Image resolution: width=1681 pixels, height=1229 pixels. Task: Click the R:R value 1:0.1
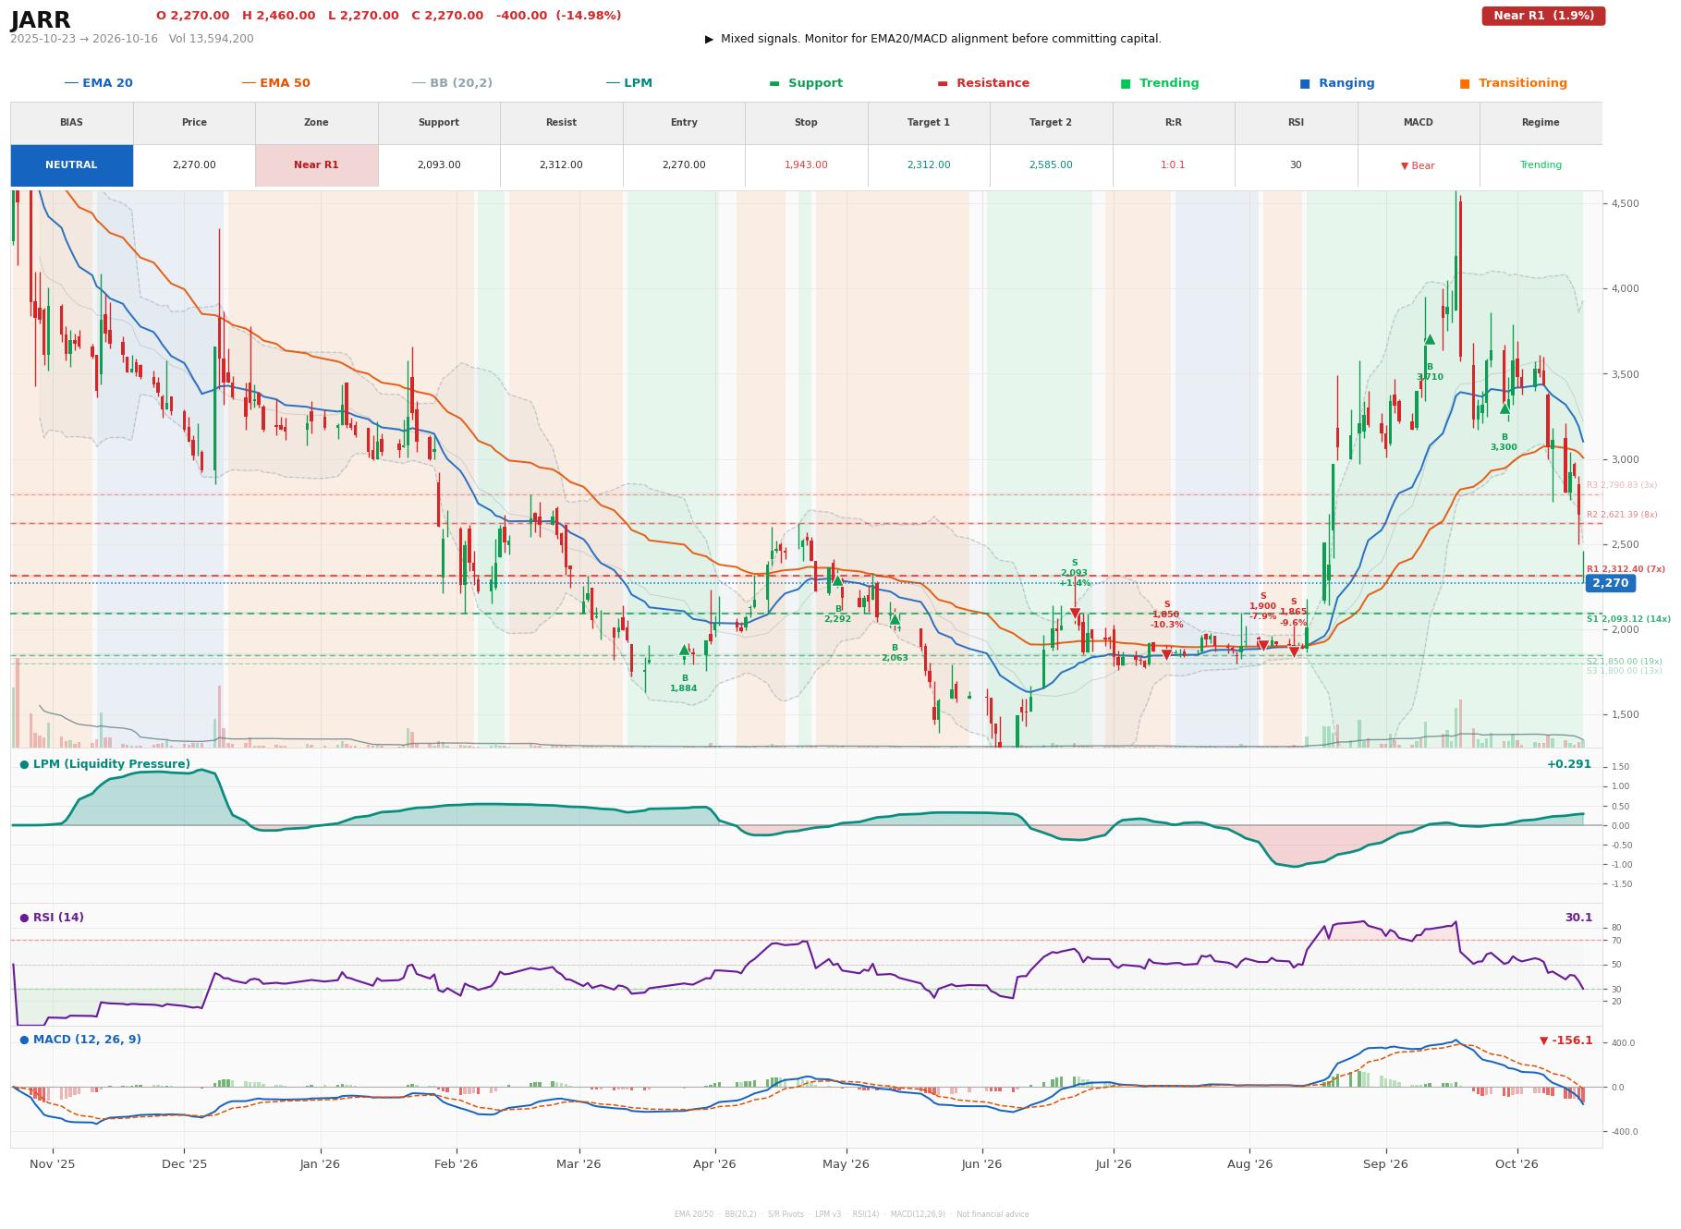1173,165
